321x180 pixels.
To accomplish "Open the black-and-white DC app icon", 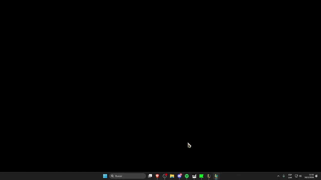I will point(194,176).
